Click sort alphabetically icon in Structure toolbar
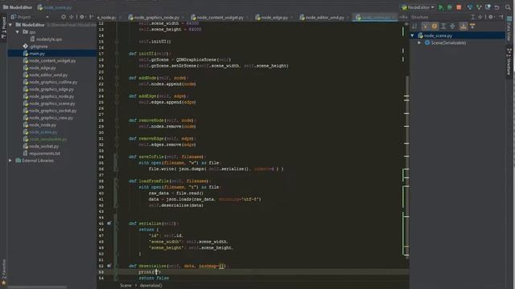The width and height of the screenshot is (515, 289). pos(415,26)
